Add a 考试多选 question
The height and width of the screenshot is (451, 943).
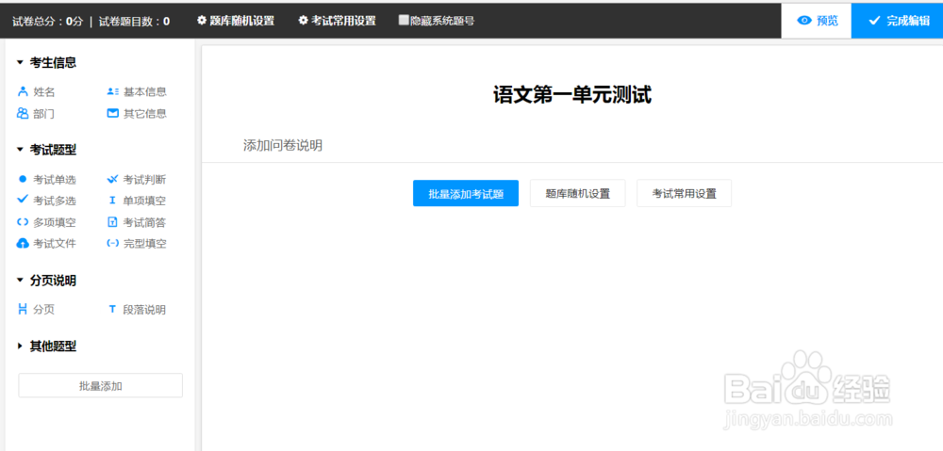click(47, 200)
